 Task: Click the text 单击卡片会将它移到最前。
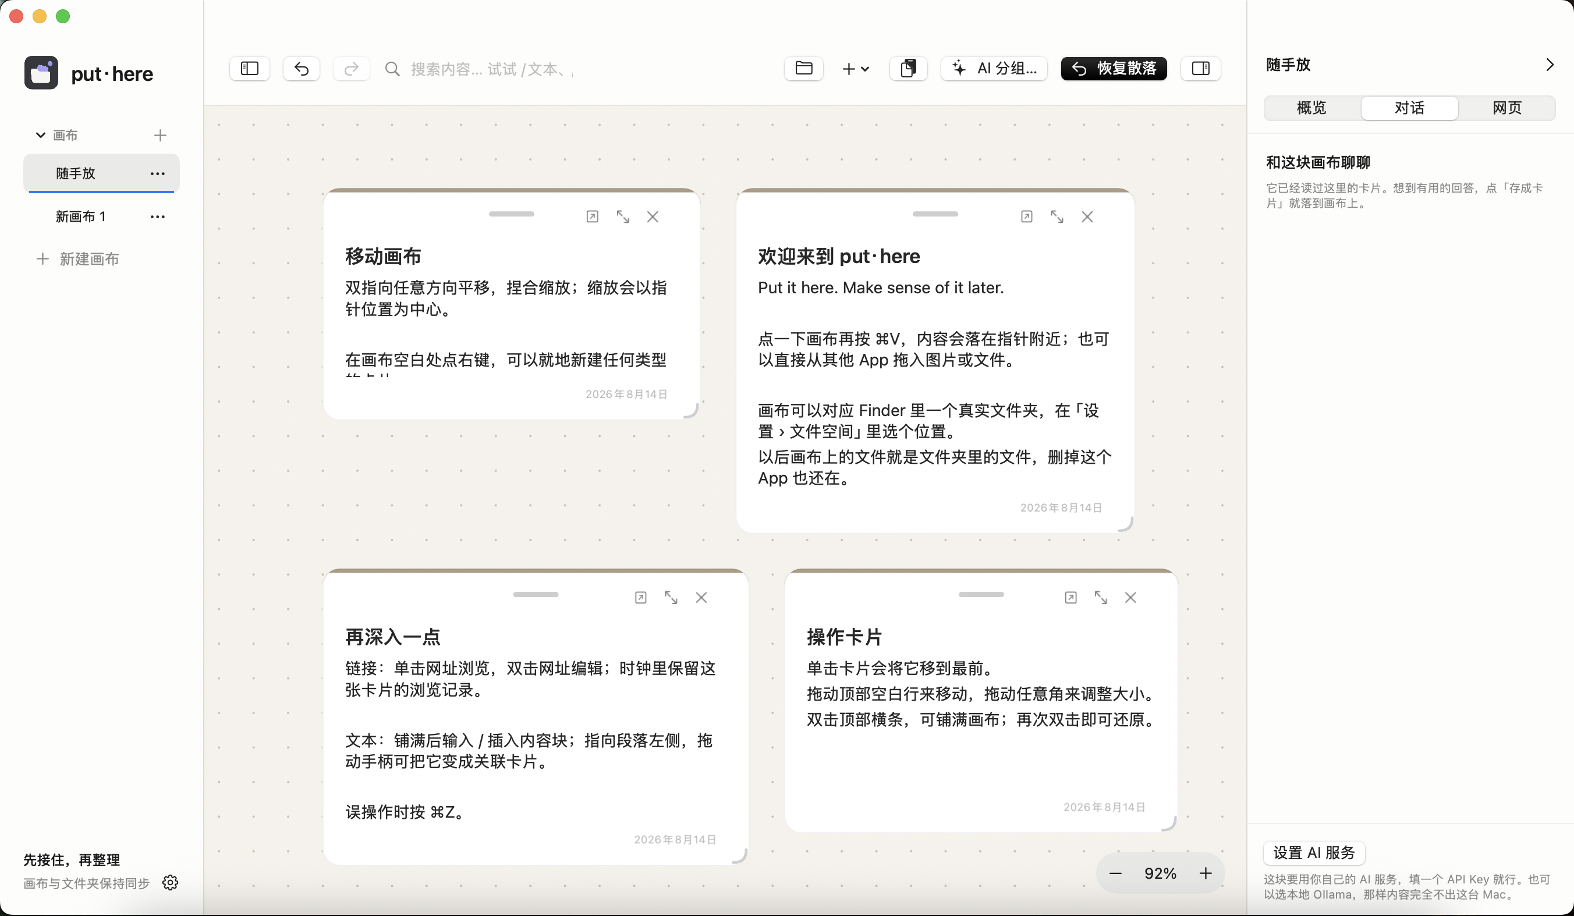coord(900,669)
